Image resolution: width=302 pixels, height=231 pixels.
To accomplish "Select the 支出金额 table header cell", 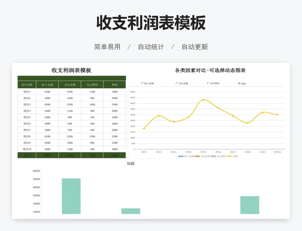I will (70, 85).
